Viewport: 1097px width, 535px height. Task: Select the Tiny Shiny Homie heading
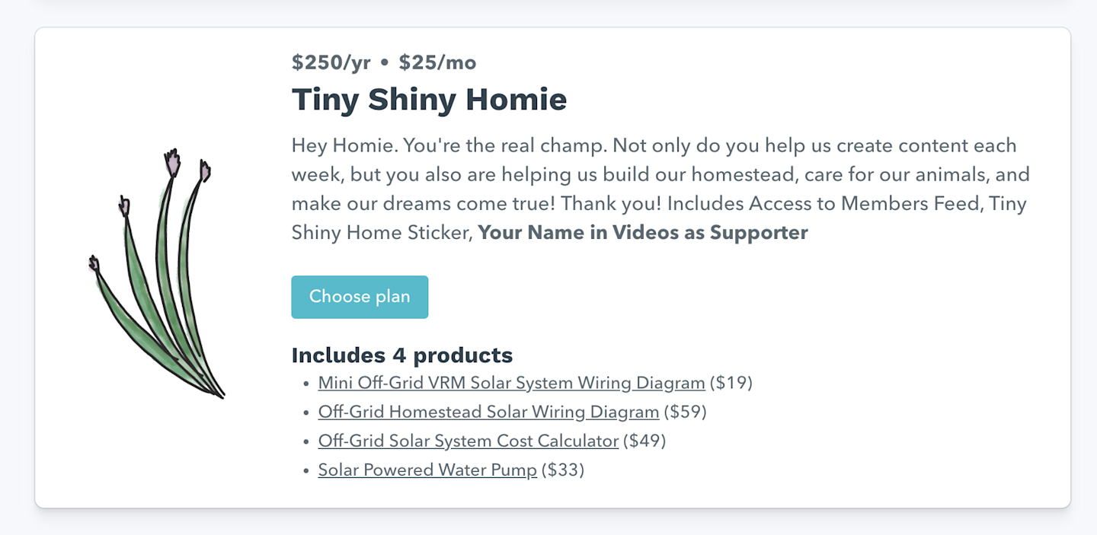[x=429, y=100]
